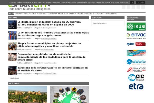Image resolution: width=154 pixels, height=103 pixels.
Task: Expand the >Congresos menu
Action: tap(111, 14)
